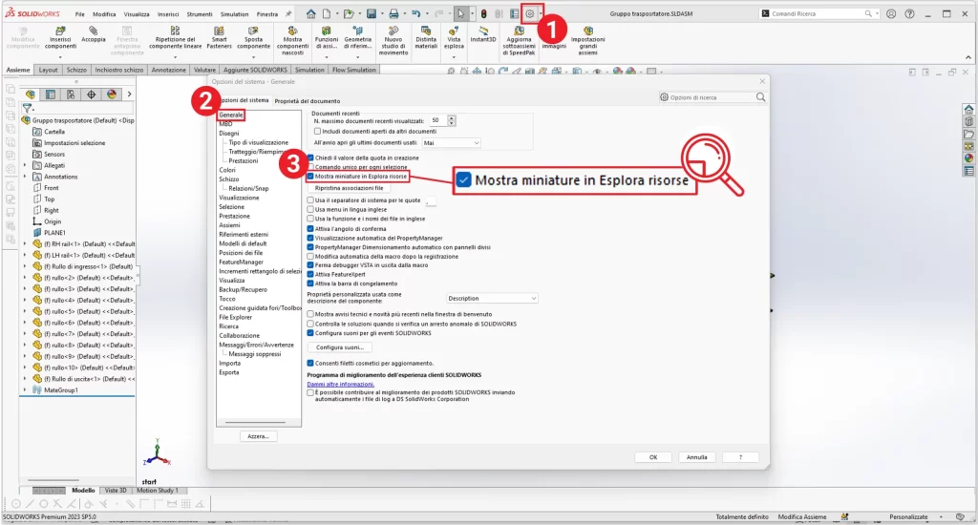This screenshot has height=525, width=978.
Task: Expand the Annotations tree node
Action: pos(25,177)
